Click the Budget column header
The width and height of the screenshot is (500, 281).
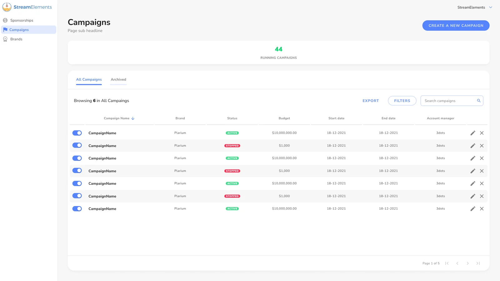pyautogui.click(x=284, y=118)
